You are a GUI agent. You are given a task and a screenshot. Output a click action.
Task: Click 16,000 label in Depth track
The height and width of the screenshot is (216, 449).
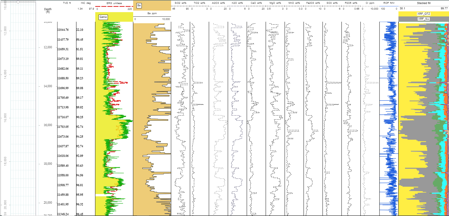[x=48, y=125]
